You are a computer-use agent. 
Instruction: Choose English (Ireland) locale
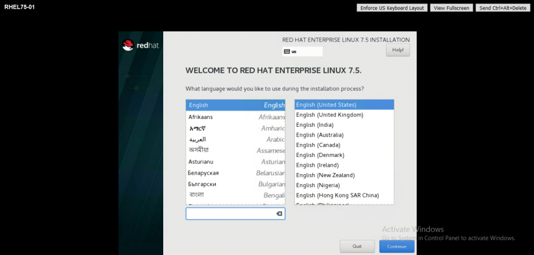[x=344, y=165]
